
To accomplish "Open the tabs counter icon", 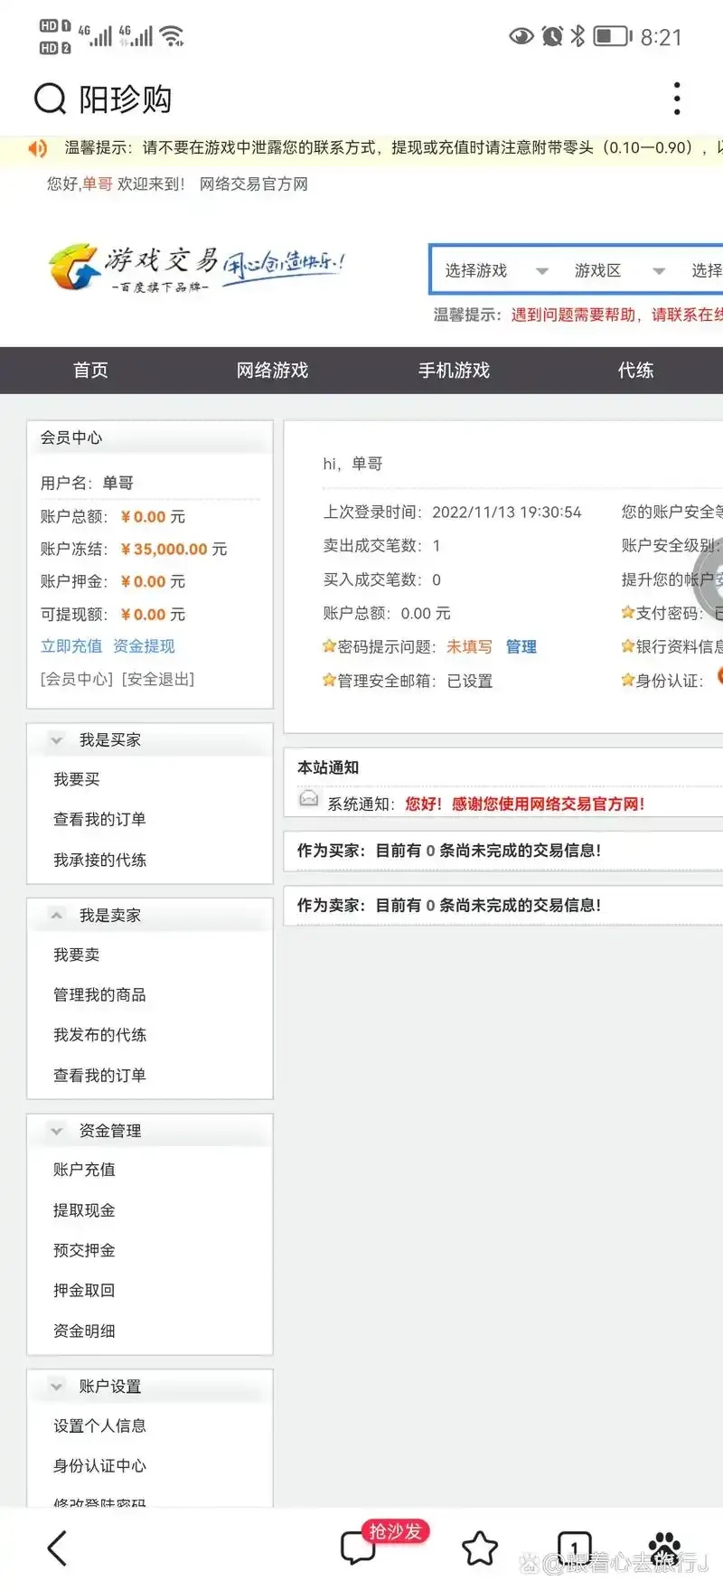I will point(574,1548).
